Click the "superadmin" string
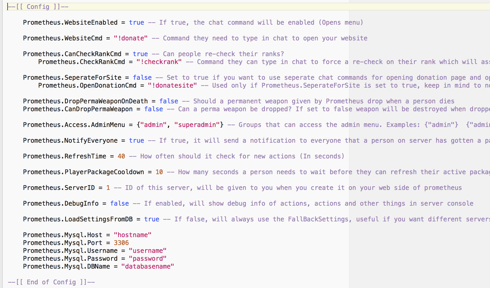The image size is (490, 288). [197, 125]
